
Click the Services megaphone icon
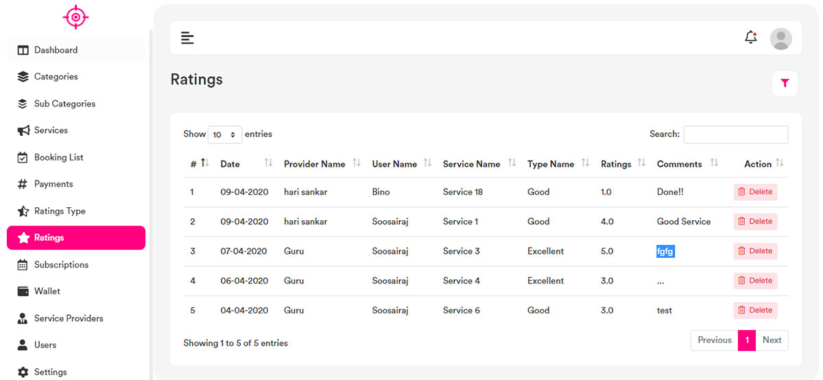pyautogui.click(x=23, y=130)
